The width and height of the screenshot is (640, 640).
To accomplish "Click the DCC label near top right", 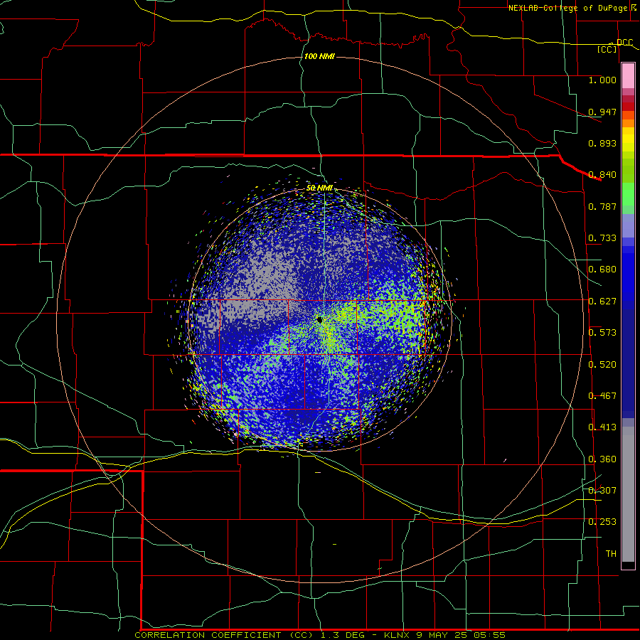I will 624,43.
